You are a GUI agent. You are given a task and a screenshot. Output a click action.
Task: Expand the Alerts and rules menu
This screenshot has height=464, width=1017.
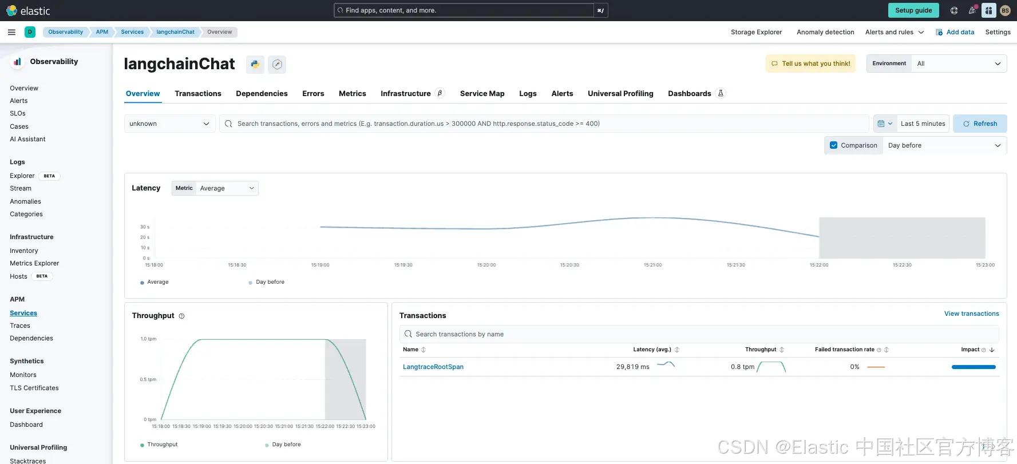[895, 32]
